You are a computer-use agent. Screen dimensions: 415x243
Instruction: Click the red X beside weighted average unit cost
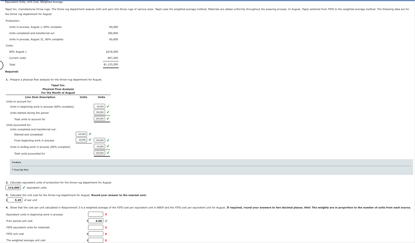106,240
